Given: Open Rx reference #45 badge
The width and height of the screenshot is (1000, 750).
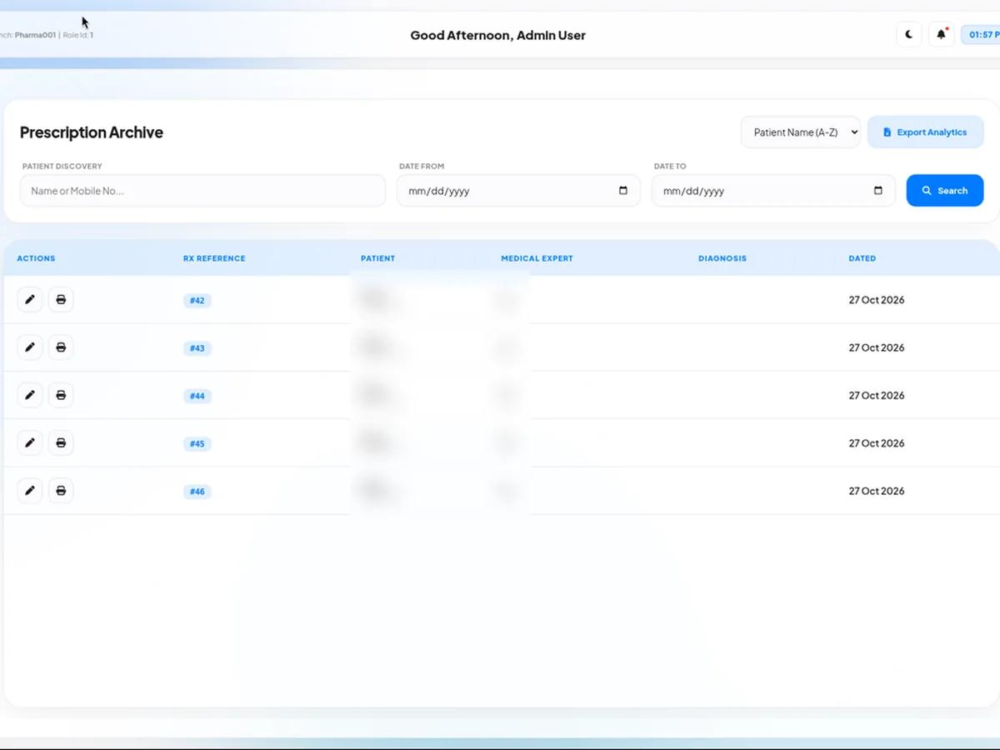Looking at the screenshot, I should click(197, 444).
